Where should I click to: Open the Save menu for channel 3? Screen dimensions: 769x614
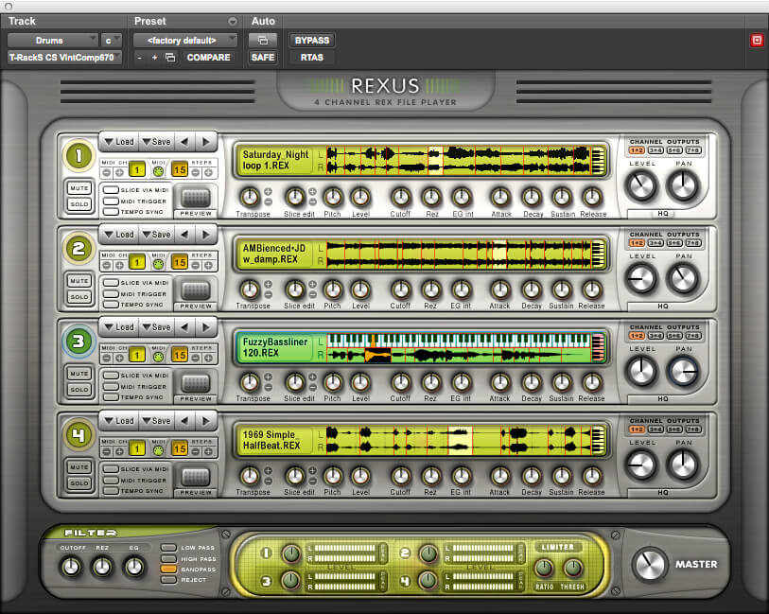(156, 327)
